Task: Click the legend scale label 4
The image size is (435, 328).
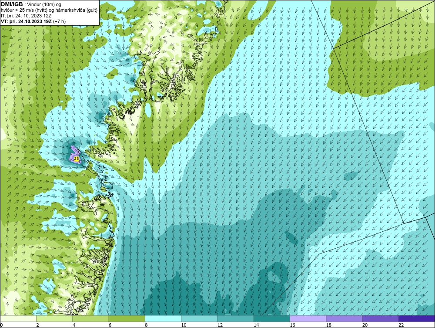Action: tap(74, 325)
